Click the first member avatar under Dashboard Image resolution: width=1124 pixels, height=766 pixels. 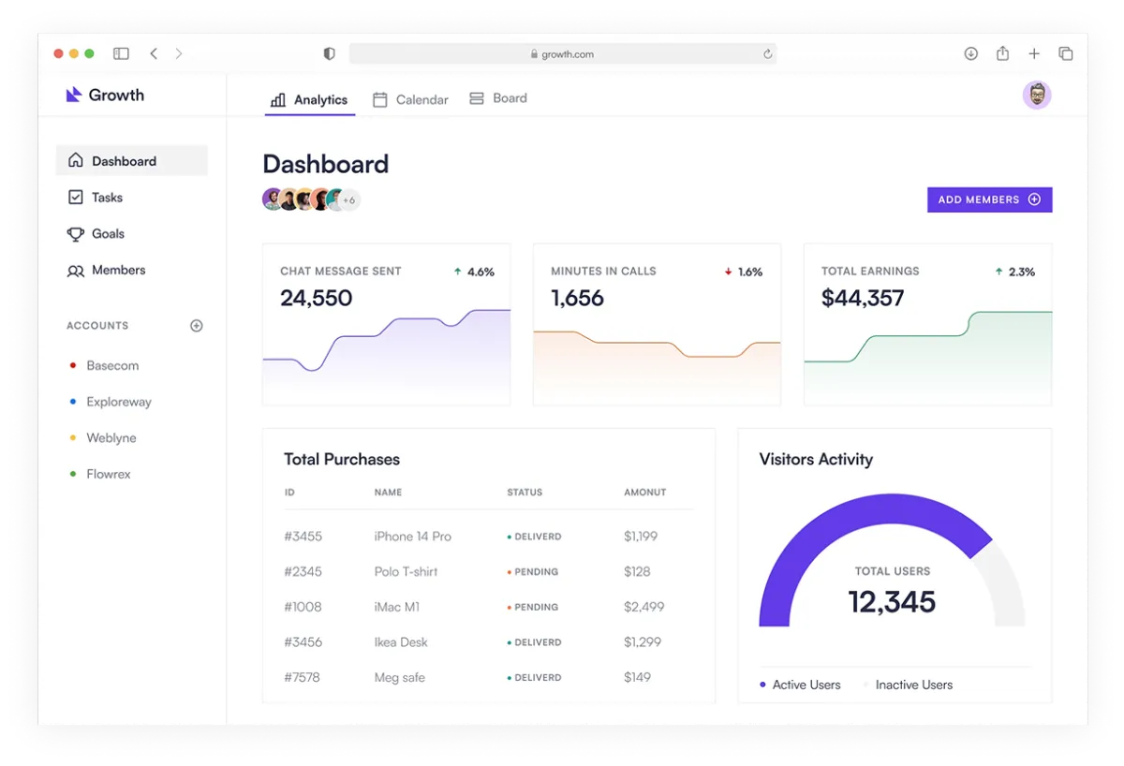tap(273, 199)
